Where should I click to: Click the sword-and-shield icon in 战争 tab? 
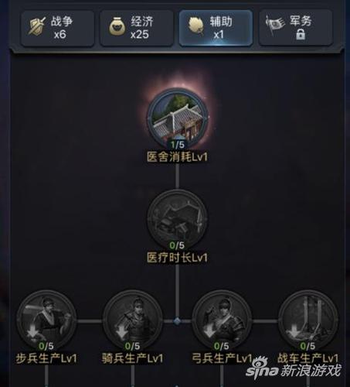point(36,26)
